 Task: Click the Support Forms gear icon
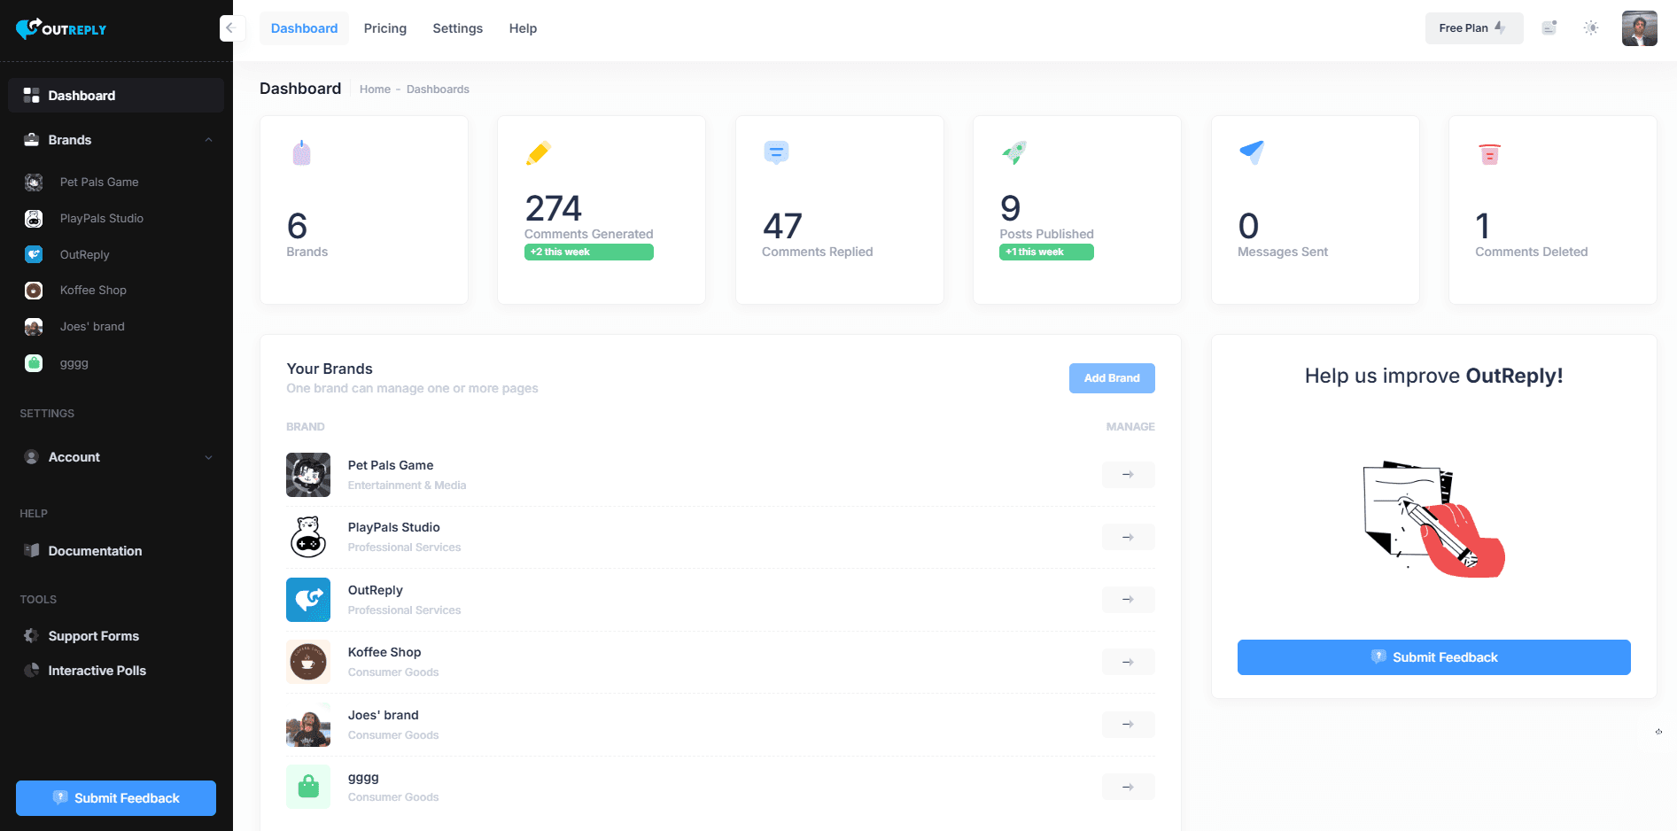click(31, 635)
